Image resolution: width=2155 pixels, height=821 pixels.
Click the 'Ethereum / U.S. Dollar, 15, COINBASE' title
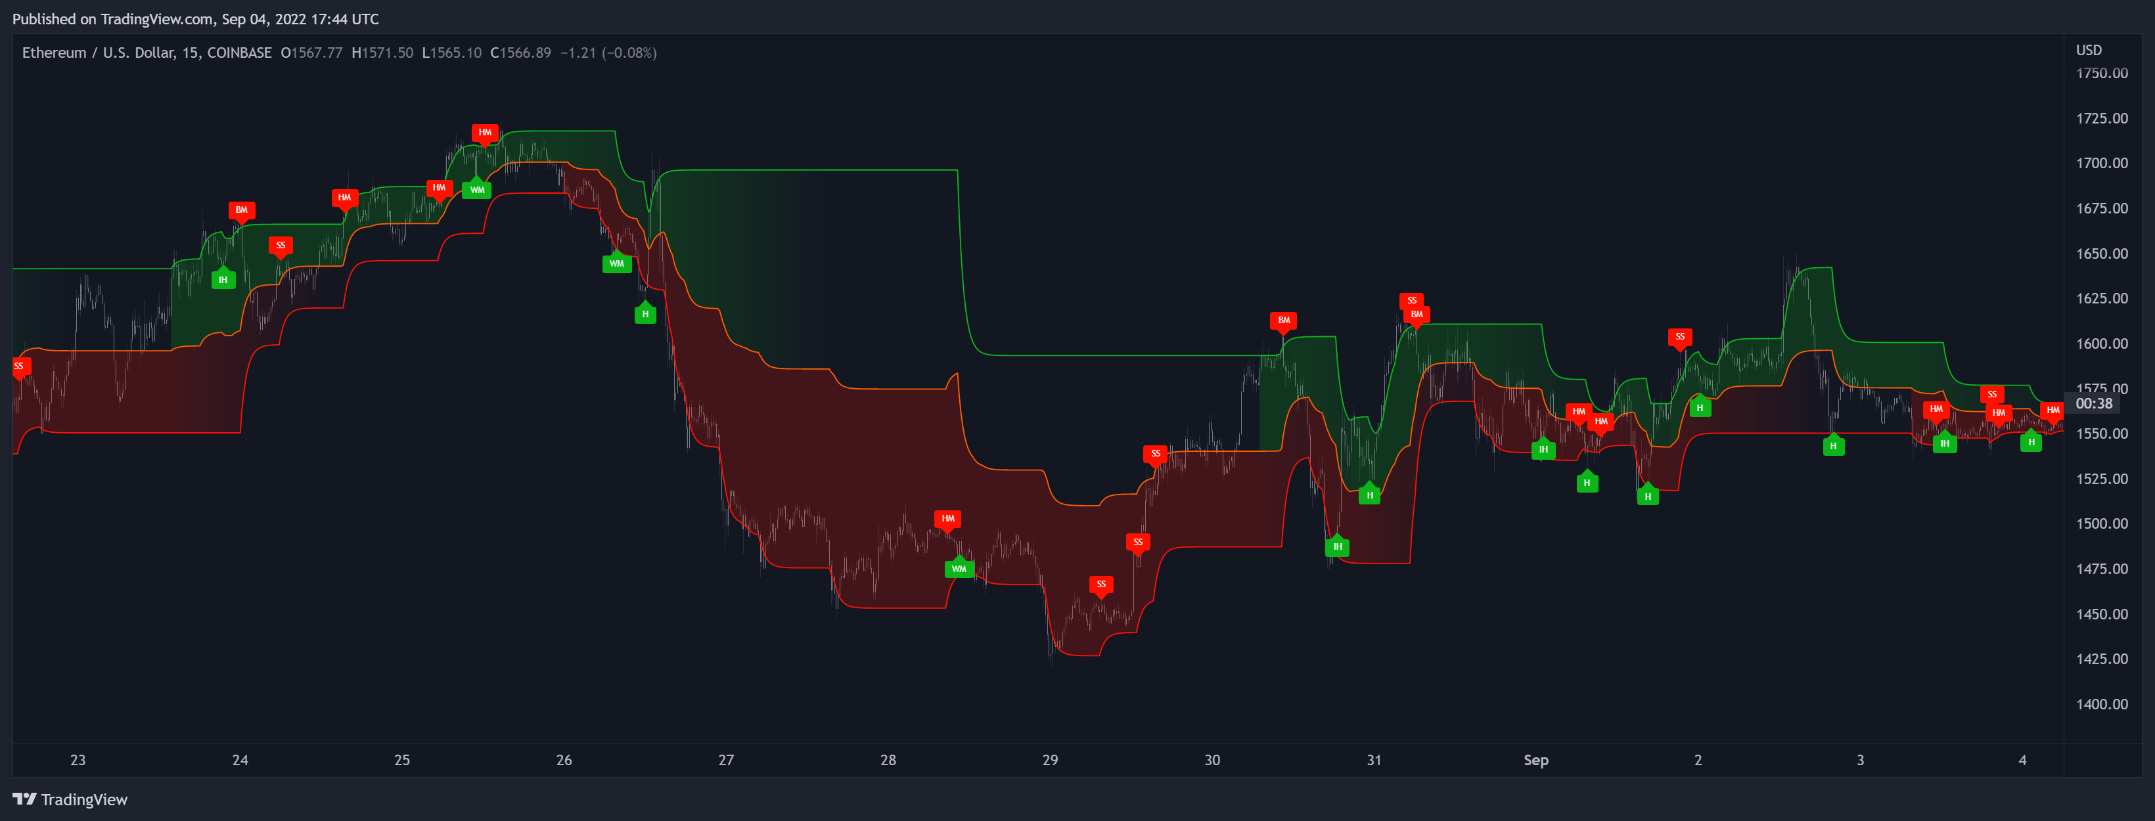[x=147, y=53]
